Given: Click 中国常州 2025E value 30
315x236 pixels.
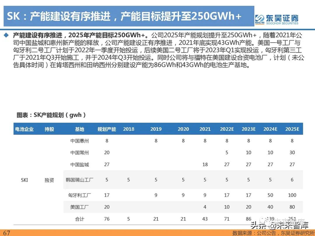Looking at the screenshot, I should point(292,153).
